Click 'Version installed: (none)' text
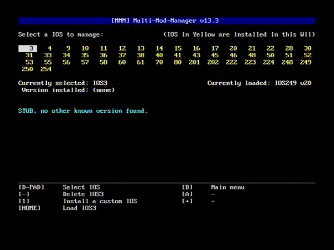Viewport: 334px width, 250px height. 68,90
